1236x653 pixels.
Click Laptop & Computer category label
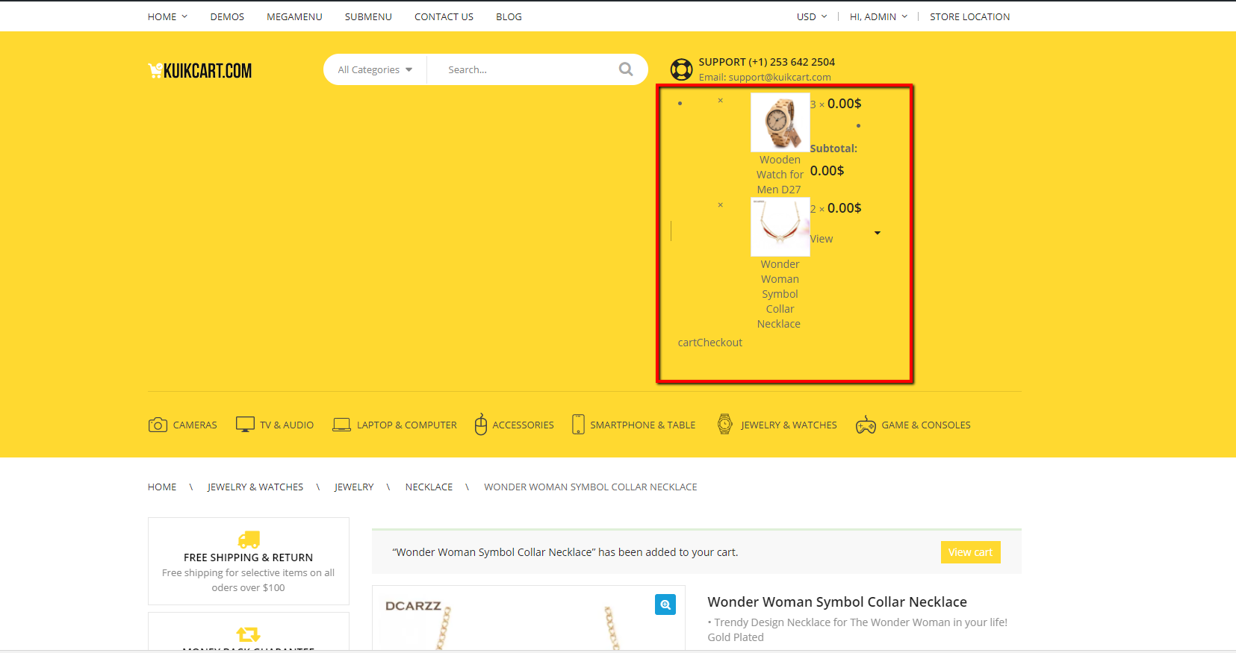(407, 425)
